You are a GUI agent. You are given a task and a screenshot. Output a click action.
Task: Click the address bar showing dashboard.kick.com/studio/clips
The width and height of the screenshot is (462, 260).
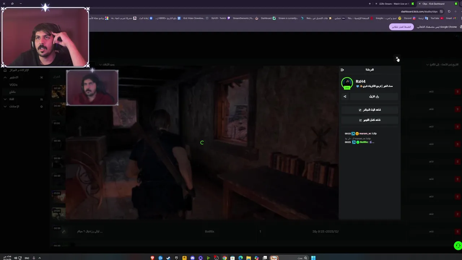click(419, 12)
